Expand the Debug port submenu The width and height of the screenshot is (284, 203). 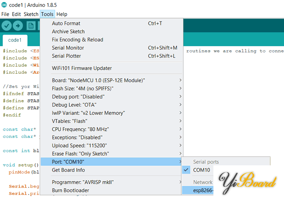point(112,96)
